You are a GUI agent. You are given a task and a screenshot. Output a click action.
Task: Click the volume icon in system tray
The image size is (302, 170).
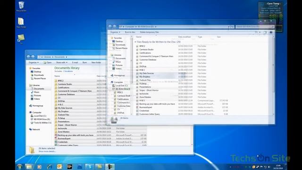click(x=269, y=167)
